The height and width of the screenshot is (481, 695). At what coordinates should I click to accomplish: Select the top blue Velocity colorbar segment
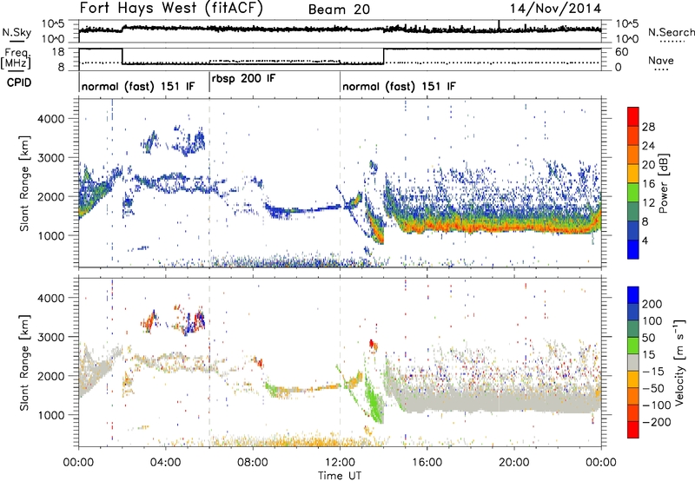(x=633, y=295)
